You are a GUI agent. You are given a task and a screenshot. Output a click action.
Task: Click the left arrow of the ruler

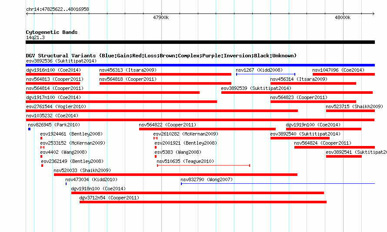point(27,14)
